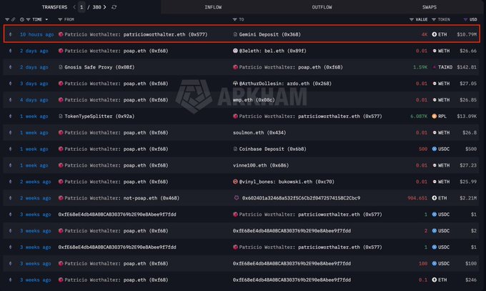The image size is (486, 291).
Task: Click the $10.79M USD amount
Action: pyautogui.click(x=467, y=34)
